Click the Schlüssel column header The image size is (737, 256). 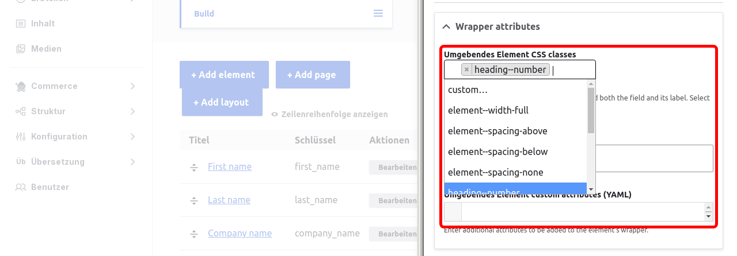coord(315,140)
